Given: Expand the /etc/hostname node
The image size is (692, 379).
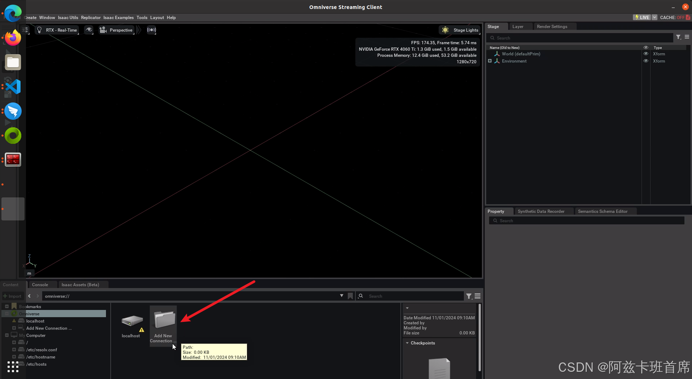Looking at the screenshot, I should pyautogui.click(x=14, y=357).
